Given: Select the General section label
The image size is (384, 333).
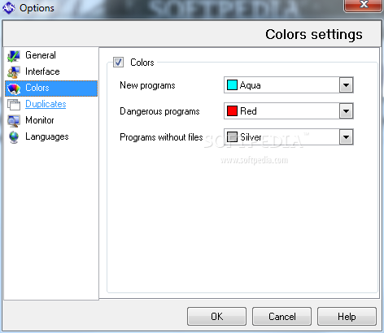Looking at the screenshot, I should click(x=41, y=55).
